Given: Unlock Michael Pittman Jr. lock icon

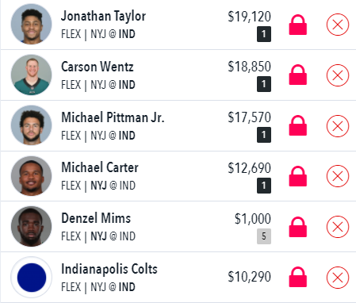Looking at the screenshot, I should (298, 125).
